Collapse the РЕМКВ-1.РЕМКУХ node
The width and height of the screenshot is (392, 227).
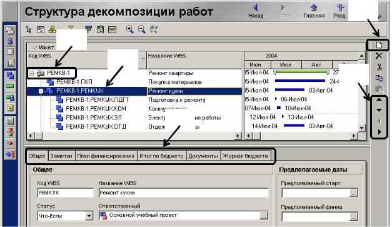(41, 91)
